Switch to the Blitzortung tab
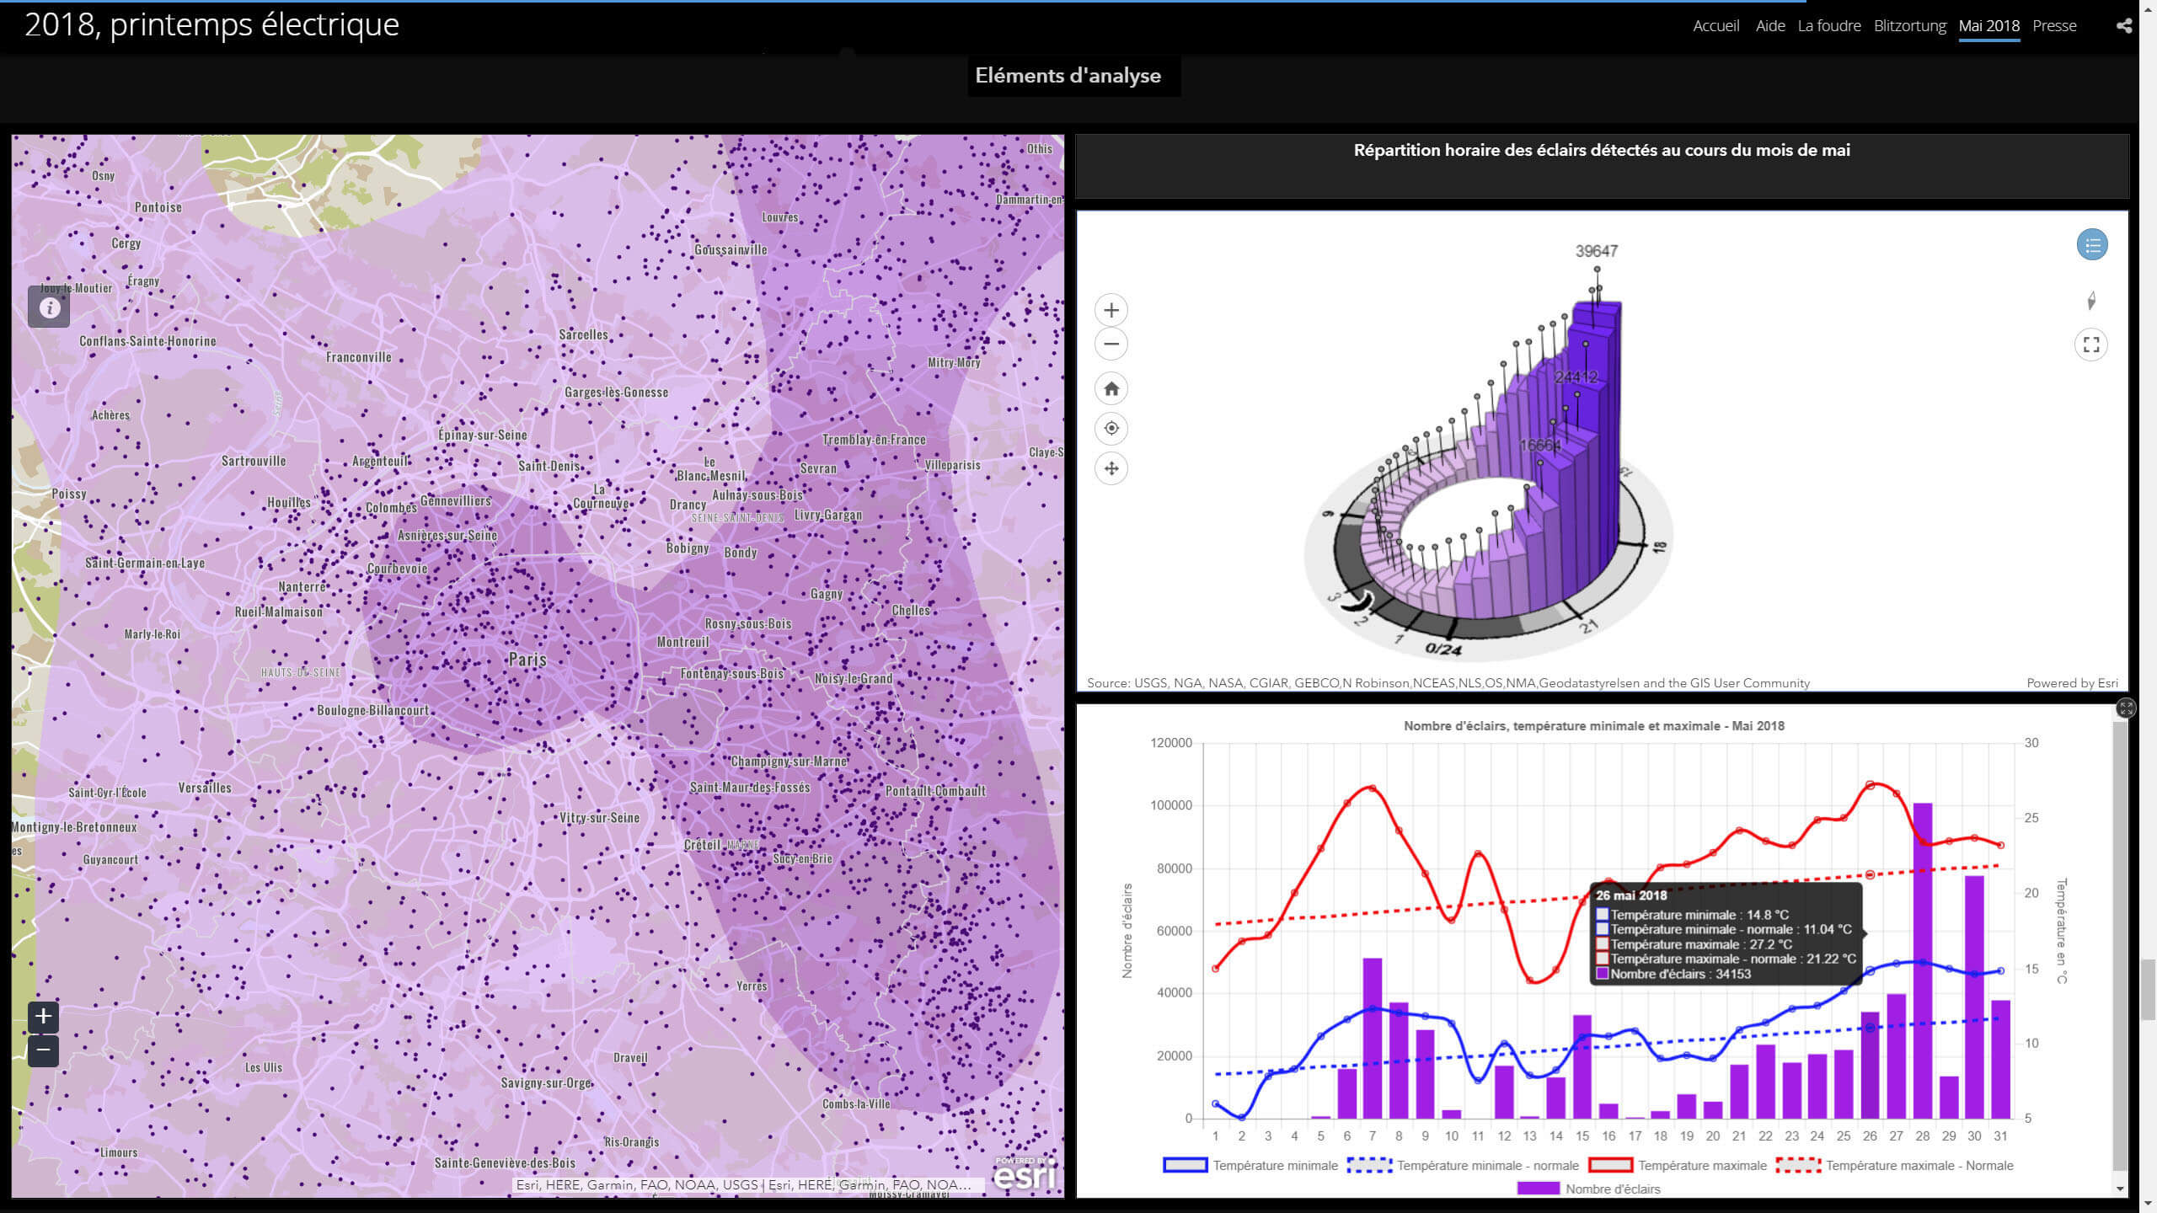This screenshot has width=2157, height=1213. point(1910,26)
